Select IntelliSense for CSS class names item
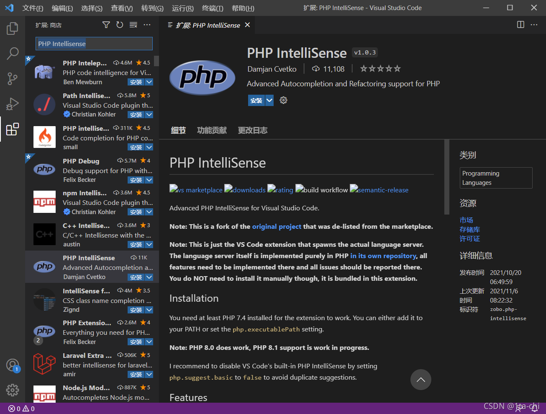Screen dimensions: 546x414 point(92,300)
